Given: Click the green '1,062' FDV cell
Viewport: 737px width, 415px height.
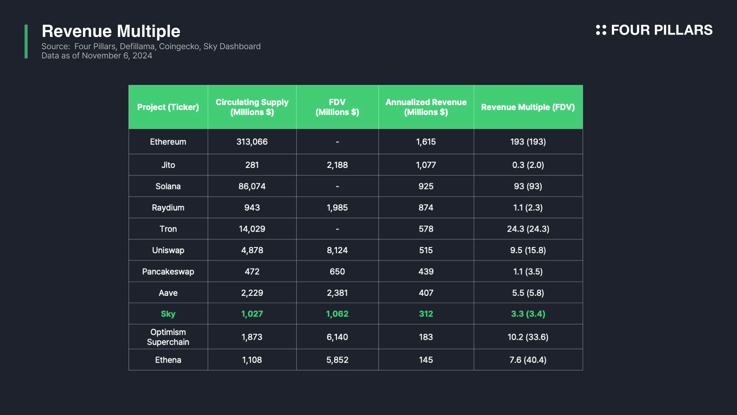Looking at the screenshot, I should 337,314.
